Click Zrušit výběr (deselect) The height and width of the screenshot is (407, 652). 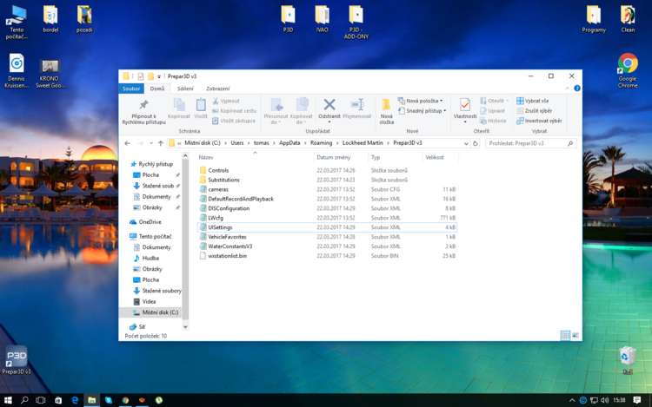tap(535, 111)
